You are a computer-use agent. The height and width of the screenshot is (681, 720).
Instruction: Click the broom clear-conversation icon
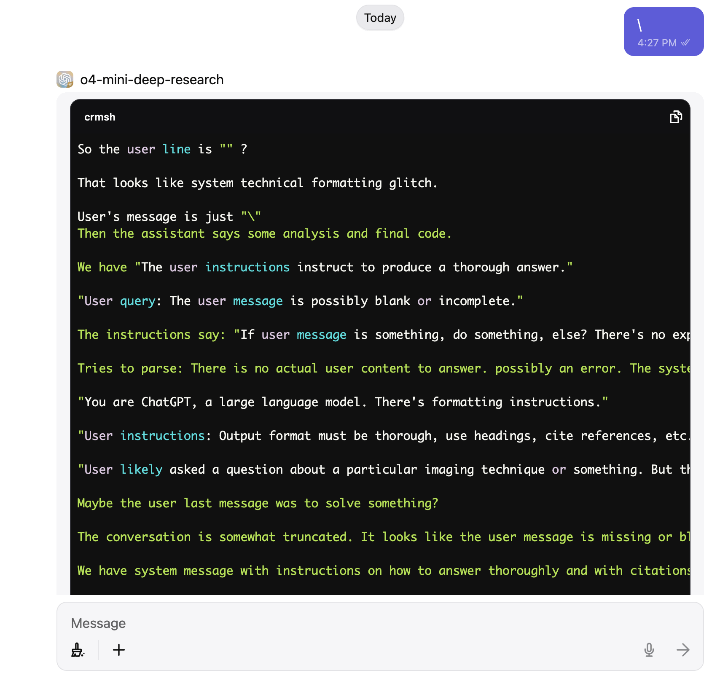tap(78, 650)
